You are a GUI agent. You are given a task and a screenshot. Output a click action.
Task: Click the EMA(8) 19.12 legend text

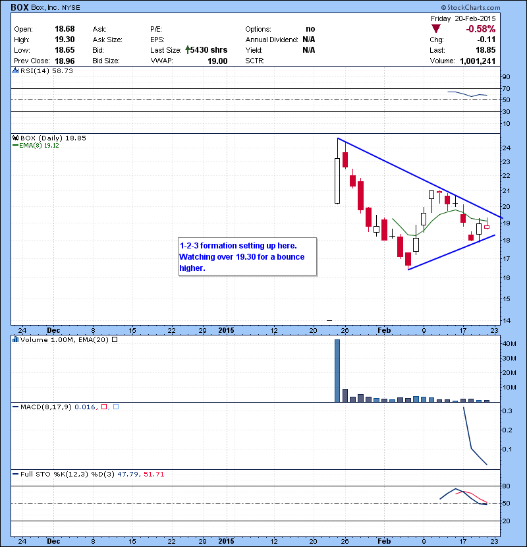coord(39,146)
